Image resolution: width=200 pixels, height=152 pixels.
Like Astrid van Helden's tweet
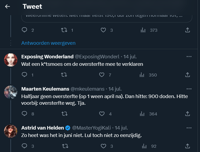pyautogui.click(x=103, y=146)
